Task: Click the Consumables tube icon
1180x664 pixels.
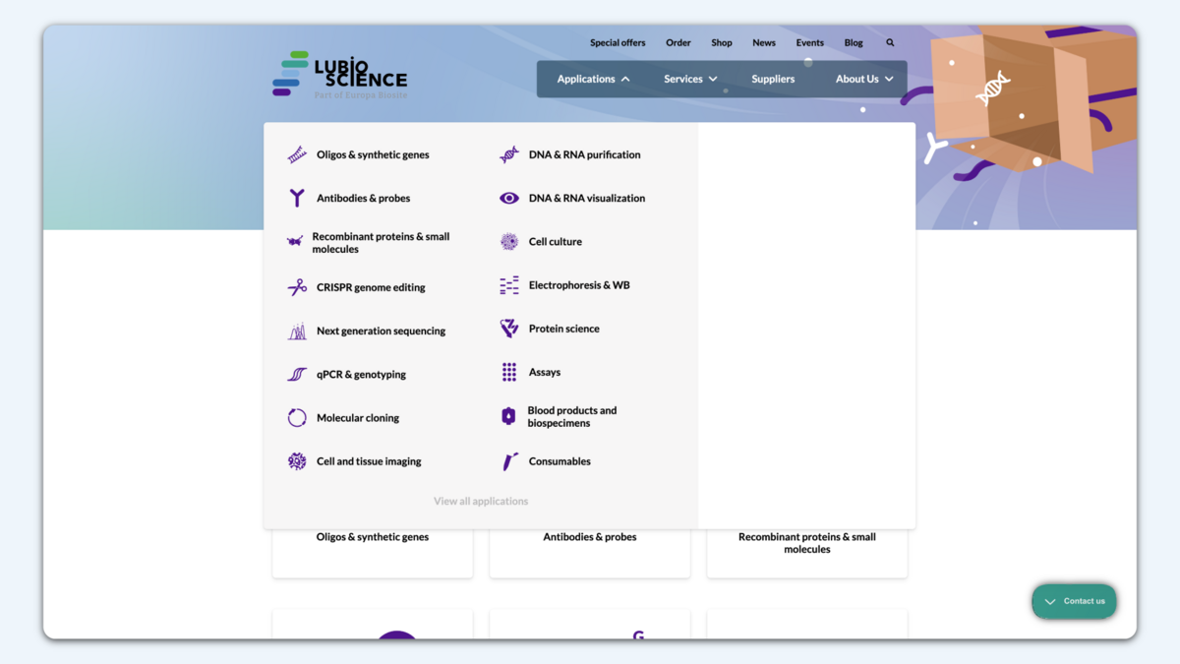Action: 509,461
